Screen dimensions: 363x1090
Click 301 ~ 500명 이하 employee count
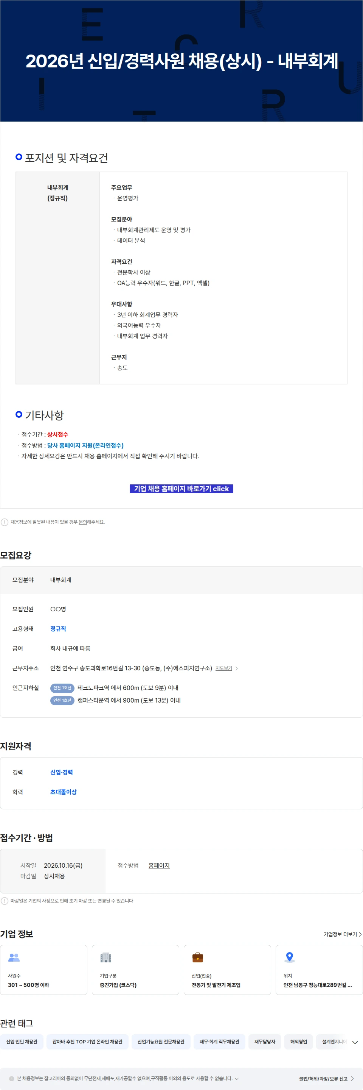click(x=28, y=985)
